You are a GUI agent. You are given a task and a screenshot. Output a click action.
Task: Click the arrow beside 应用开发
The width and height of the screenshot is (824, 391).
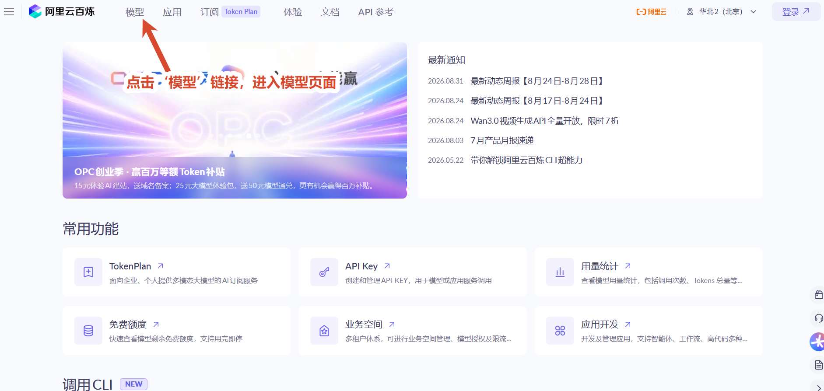628,325
